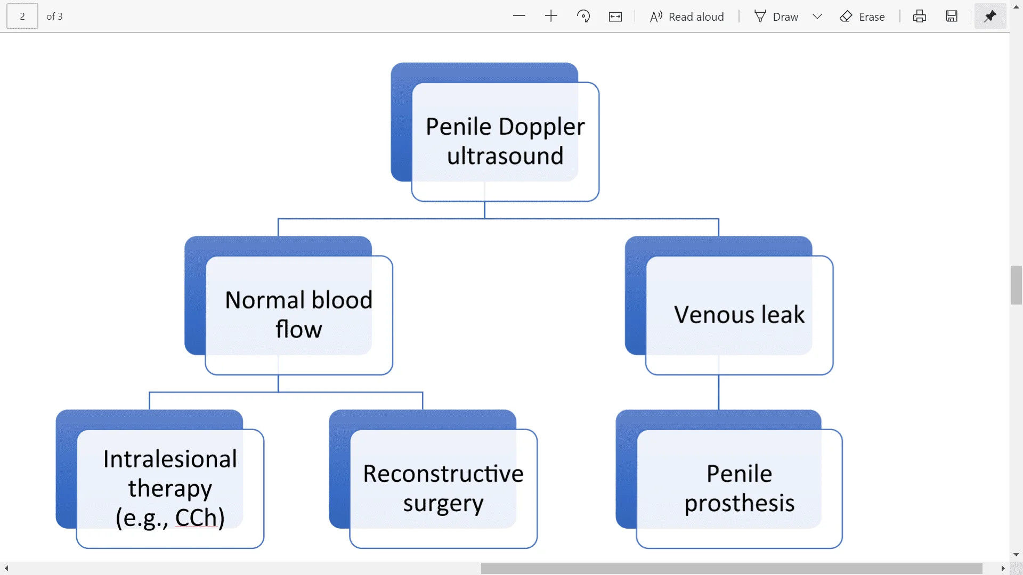The height and width of the screenshot is (575, 1023).
Task: Click the Pin/pushpin icon
Action: (x=990, y=16)
